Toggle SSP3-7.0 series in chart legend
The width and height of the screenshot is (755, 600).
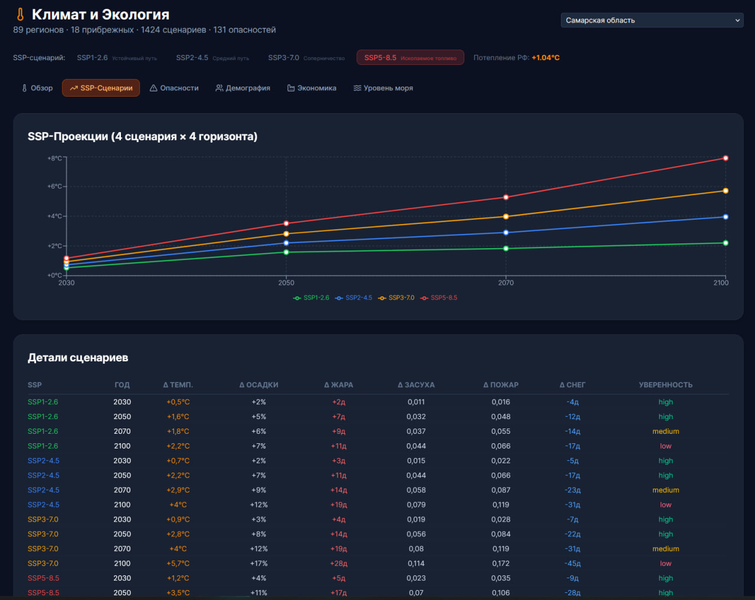click(x=396, y=298)
